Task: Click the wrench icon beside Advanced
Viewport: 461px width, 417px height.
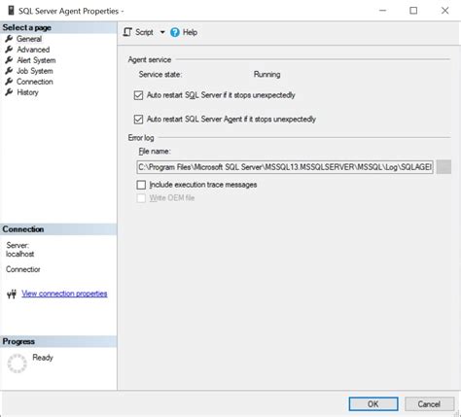Action: [9, 50]
